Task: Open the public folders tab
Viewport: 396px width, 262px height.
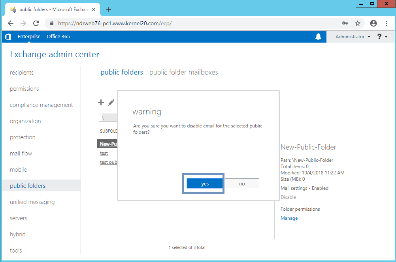Action: point(122,72)
